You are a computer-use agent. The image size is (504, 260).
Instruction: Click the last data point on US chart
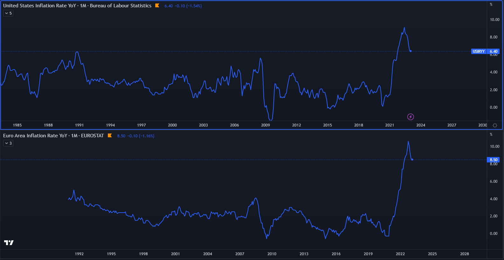(x=411, y=51)
